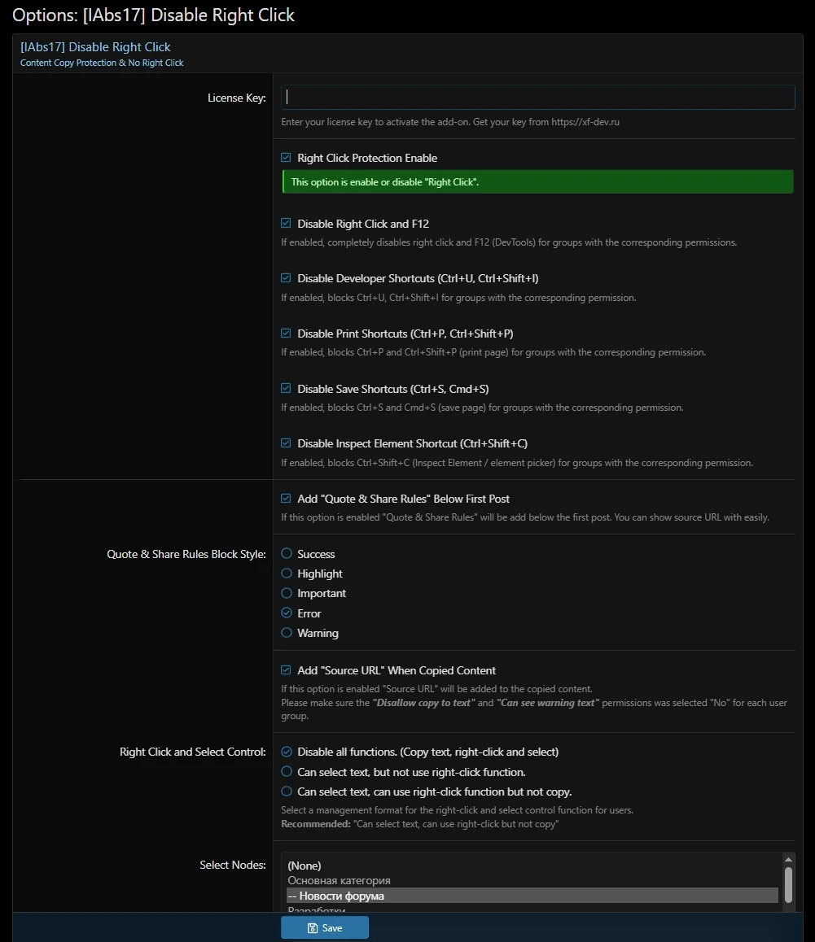Click the [IAbs17] Disable Right Click heading link
The image size is (815, 942).
(x=95, y=47)
